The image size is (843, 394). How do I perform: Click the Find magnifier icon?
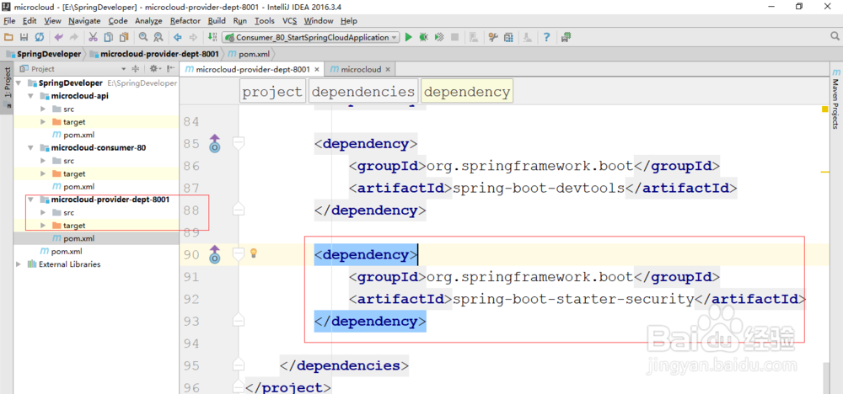tap(143, 37)
